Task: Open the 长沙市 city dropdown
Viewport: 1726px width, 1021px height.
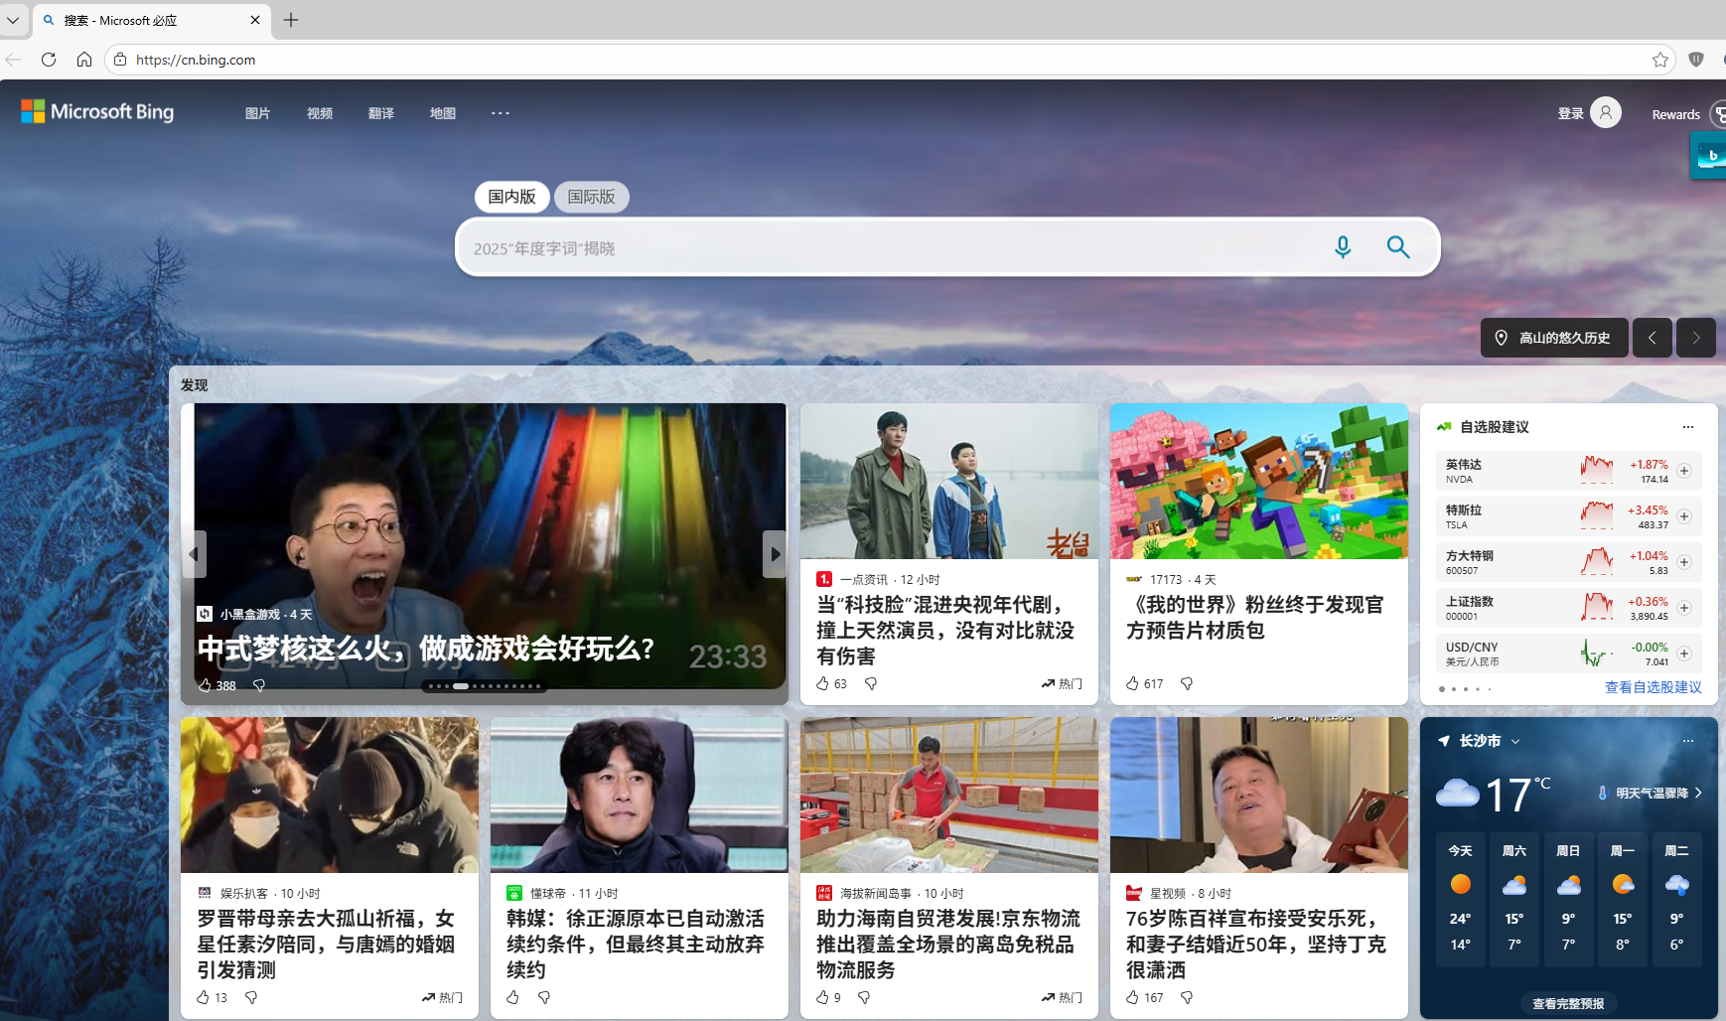Action: (x=1516, y=740)
